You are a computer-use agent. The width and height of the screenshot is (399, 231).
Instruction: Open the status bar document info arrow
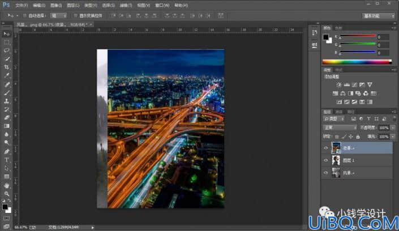(93, 228)
